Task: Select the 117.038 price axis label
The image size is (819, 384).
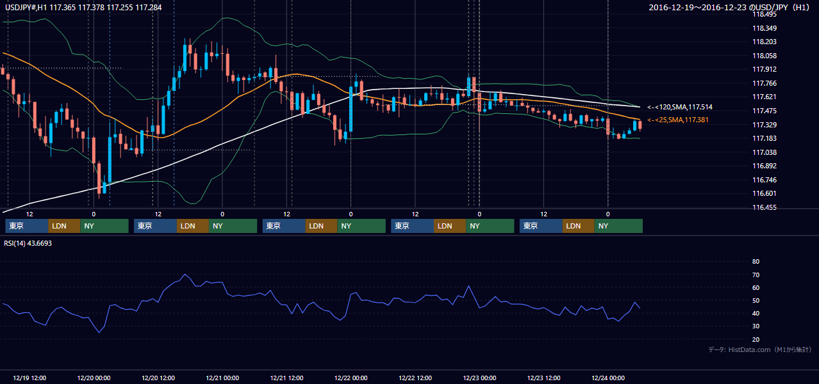Action: (765, 152)
